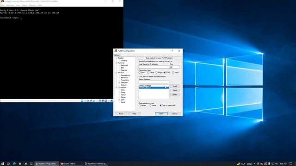Show hidden system tray icons chevron
The height and width of the screenshot is (166, 296).
coord(254,164)
